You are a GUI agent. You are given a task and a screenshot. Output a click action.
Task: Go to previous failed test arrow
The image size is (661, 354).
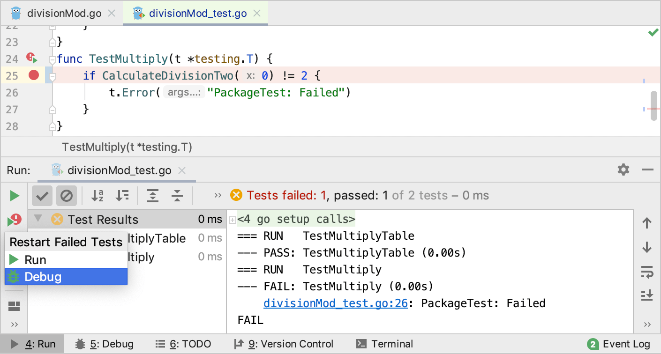[647, 223]
